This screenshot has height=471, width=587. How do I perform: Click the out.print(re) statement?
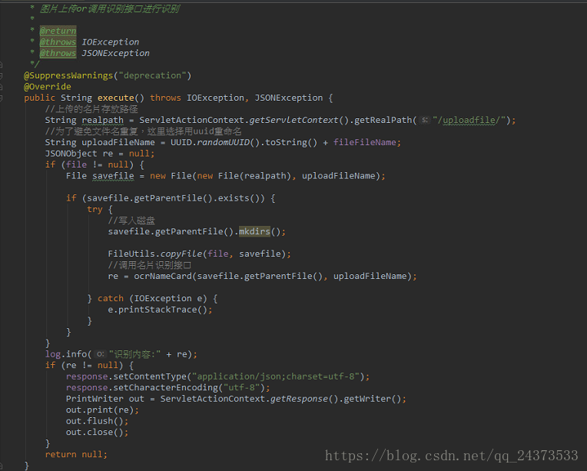coord(103,410)
